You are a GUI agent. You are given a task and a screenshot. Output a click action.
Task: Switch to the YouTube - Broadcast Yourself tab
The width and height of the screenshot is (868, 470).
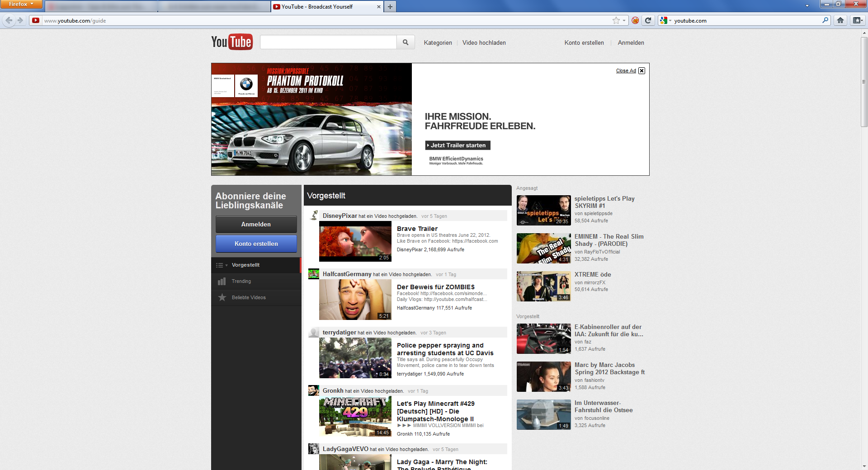pyautogui.click(x=328, y=7)
